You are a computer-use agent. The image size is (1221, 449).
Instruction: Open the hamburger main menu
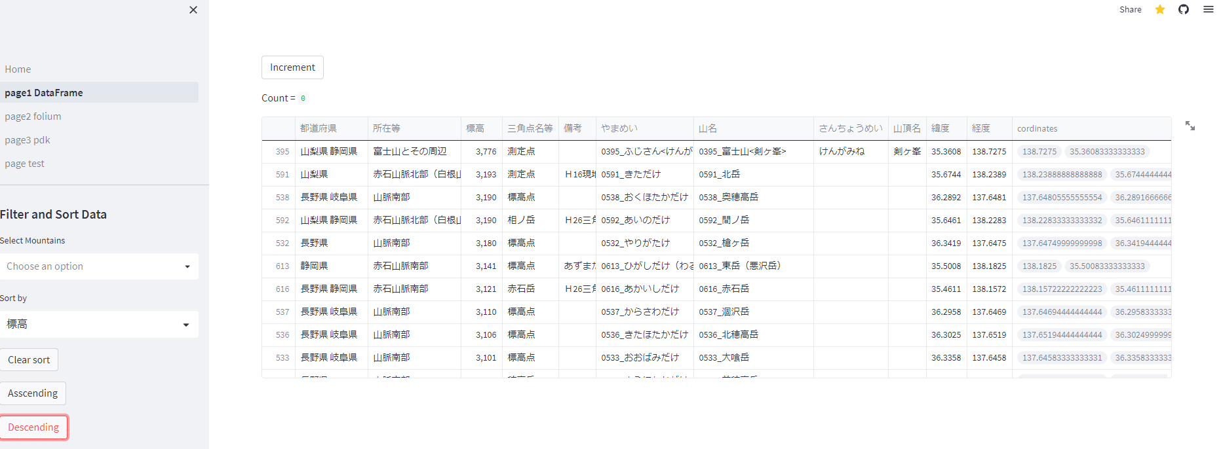[x=1209, y=9]
